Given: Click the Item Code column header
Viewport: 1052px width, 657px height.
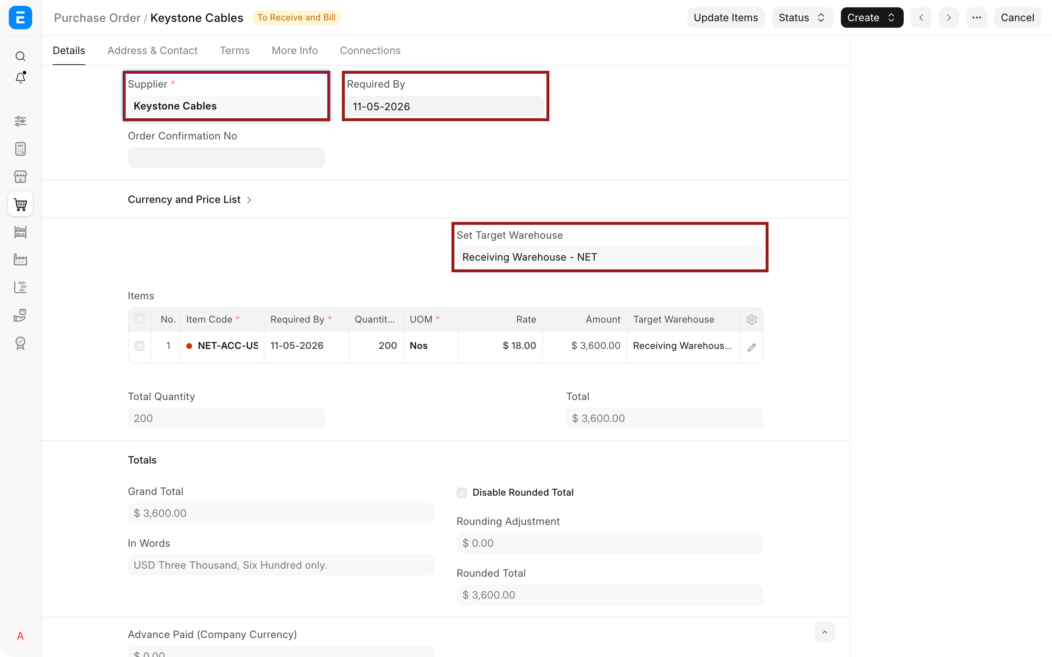Looking at the screenshot, I should click(x=222, y=319).
